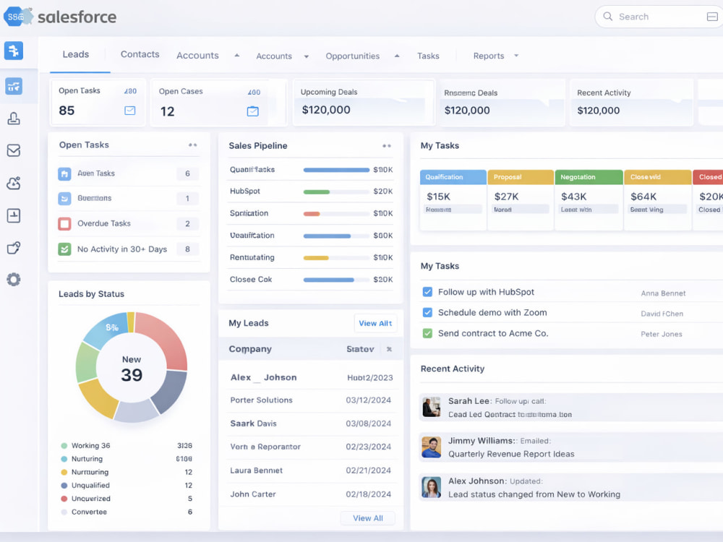Click View All button below leads list

click(x=368, y=518)
